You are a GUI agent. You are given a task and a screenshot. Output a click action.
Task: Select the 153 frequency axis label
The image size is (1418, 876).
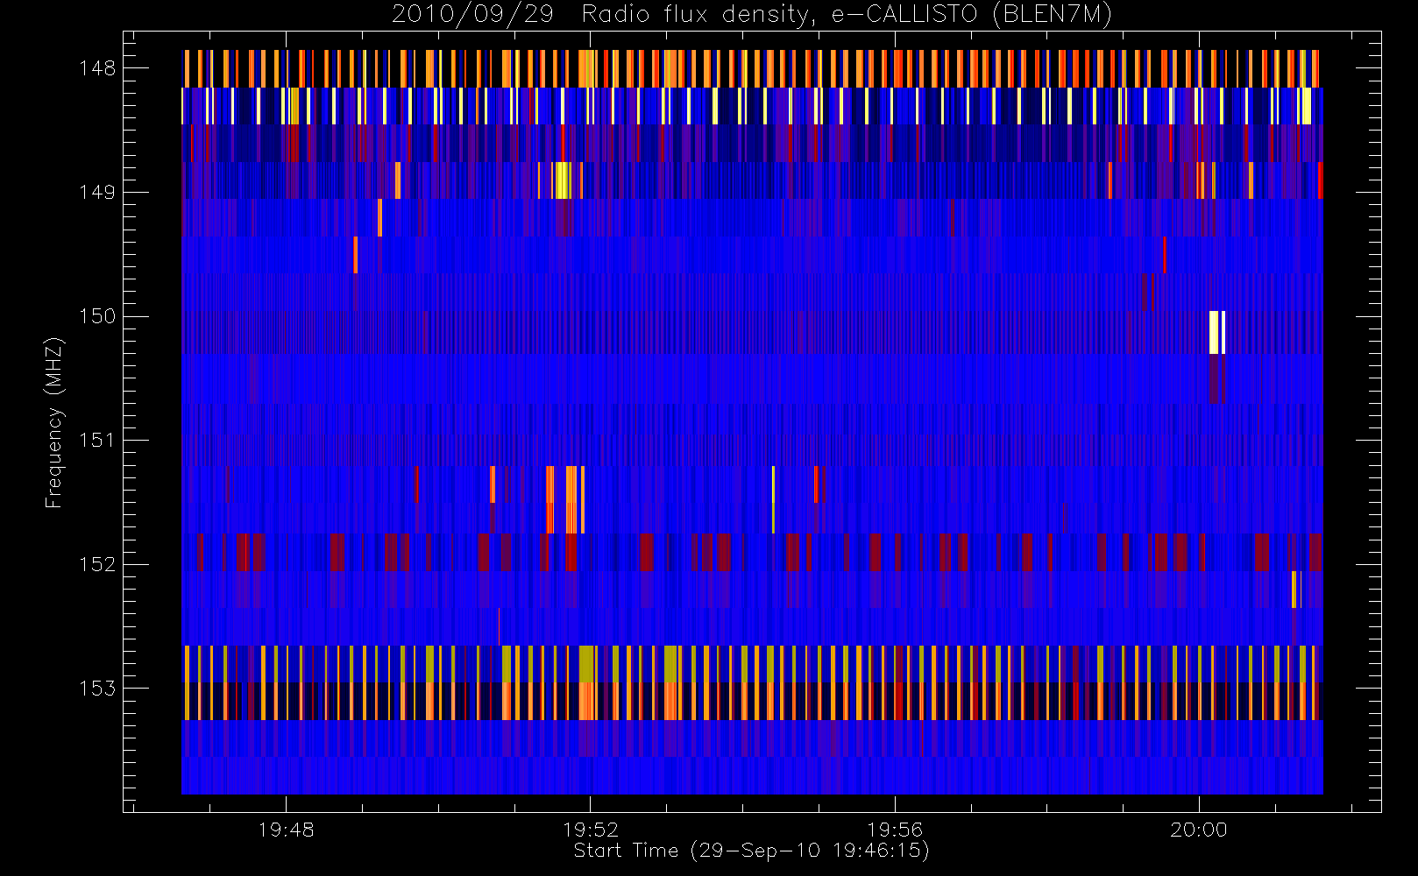[x=97, y=688]
